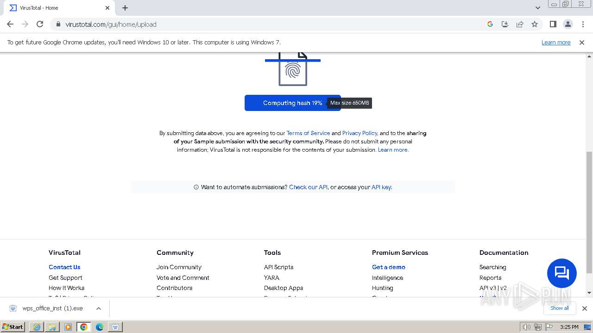Click the Action Center flag tray icon
Viewport: 593px width, 333px height.
point(549,327)
